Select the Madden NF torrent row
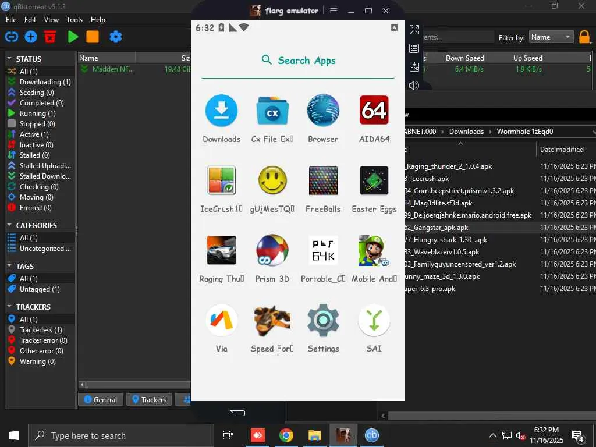 pos(134,69)
